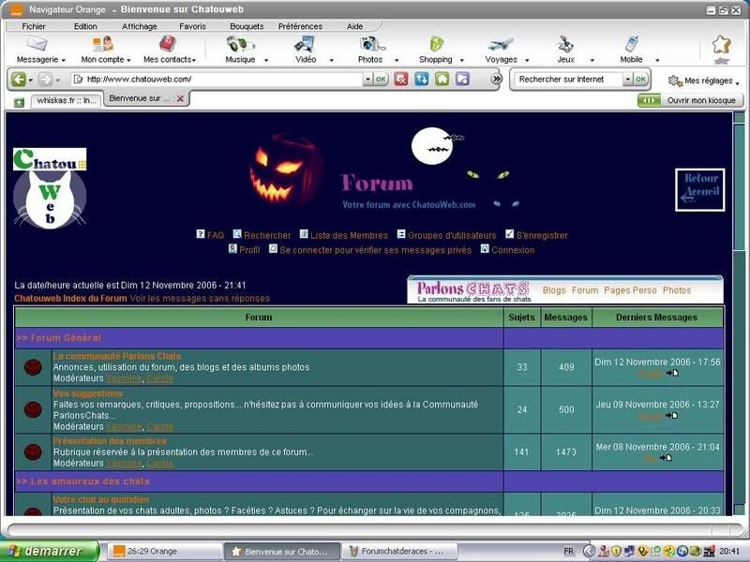The height and width of the screenshot is (562, 750).
Task: Expand the Vidéo dropdown arrow
Action: pos(332,60)
